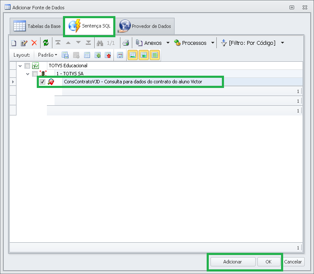
Task: Click the next record down arrow
Action: tap(78, 42)
